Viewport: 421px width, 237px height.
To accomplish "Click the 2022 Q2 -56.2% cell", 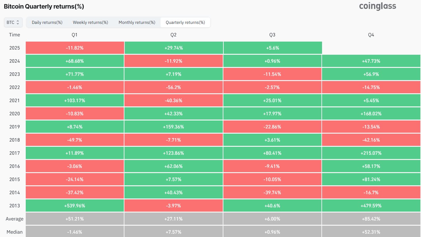I will (173, 87).
